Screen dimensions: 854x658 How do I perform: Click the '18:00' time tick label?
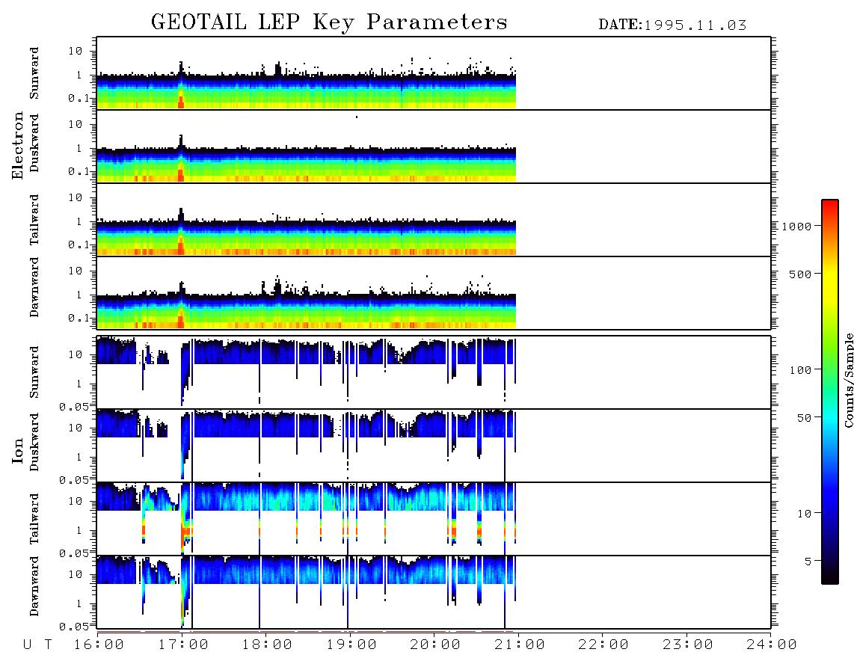pyautogui.click(x=267, y=645)
